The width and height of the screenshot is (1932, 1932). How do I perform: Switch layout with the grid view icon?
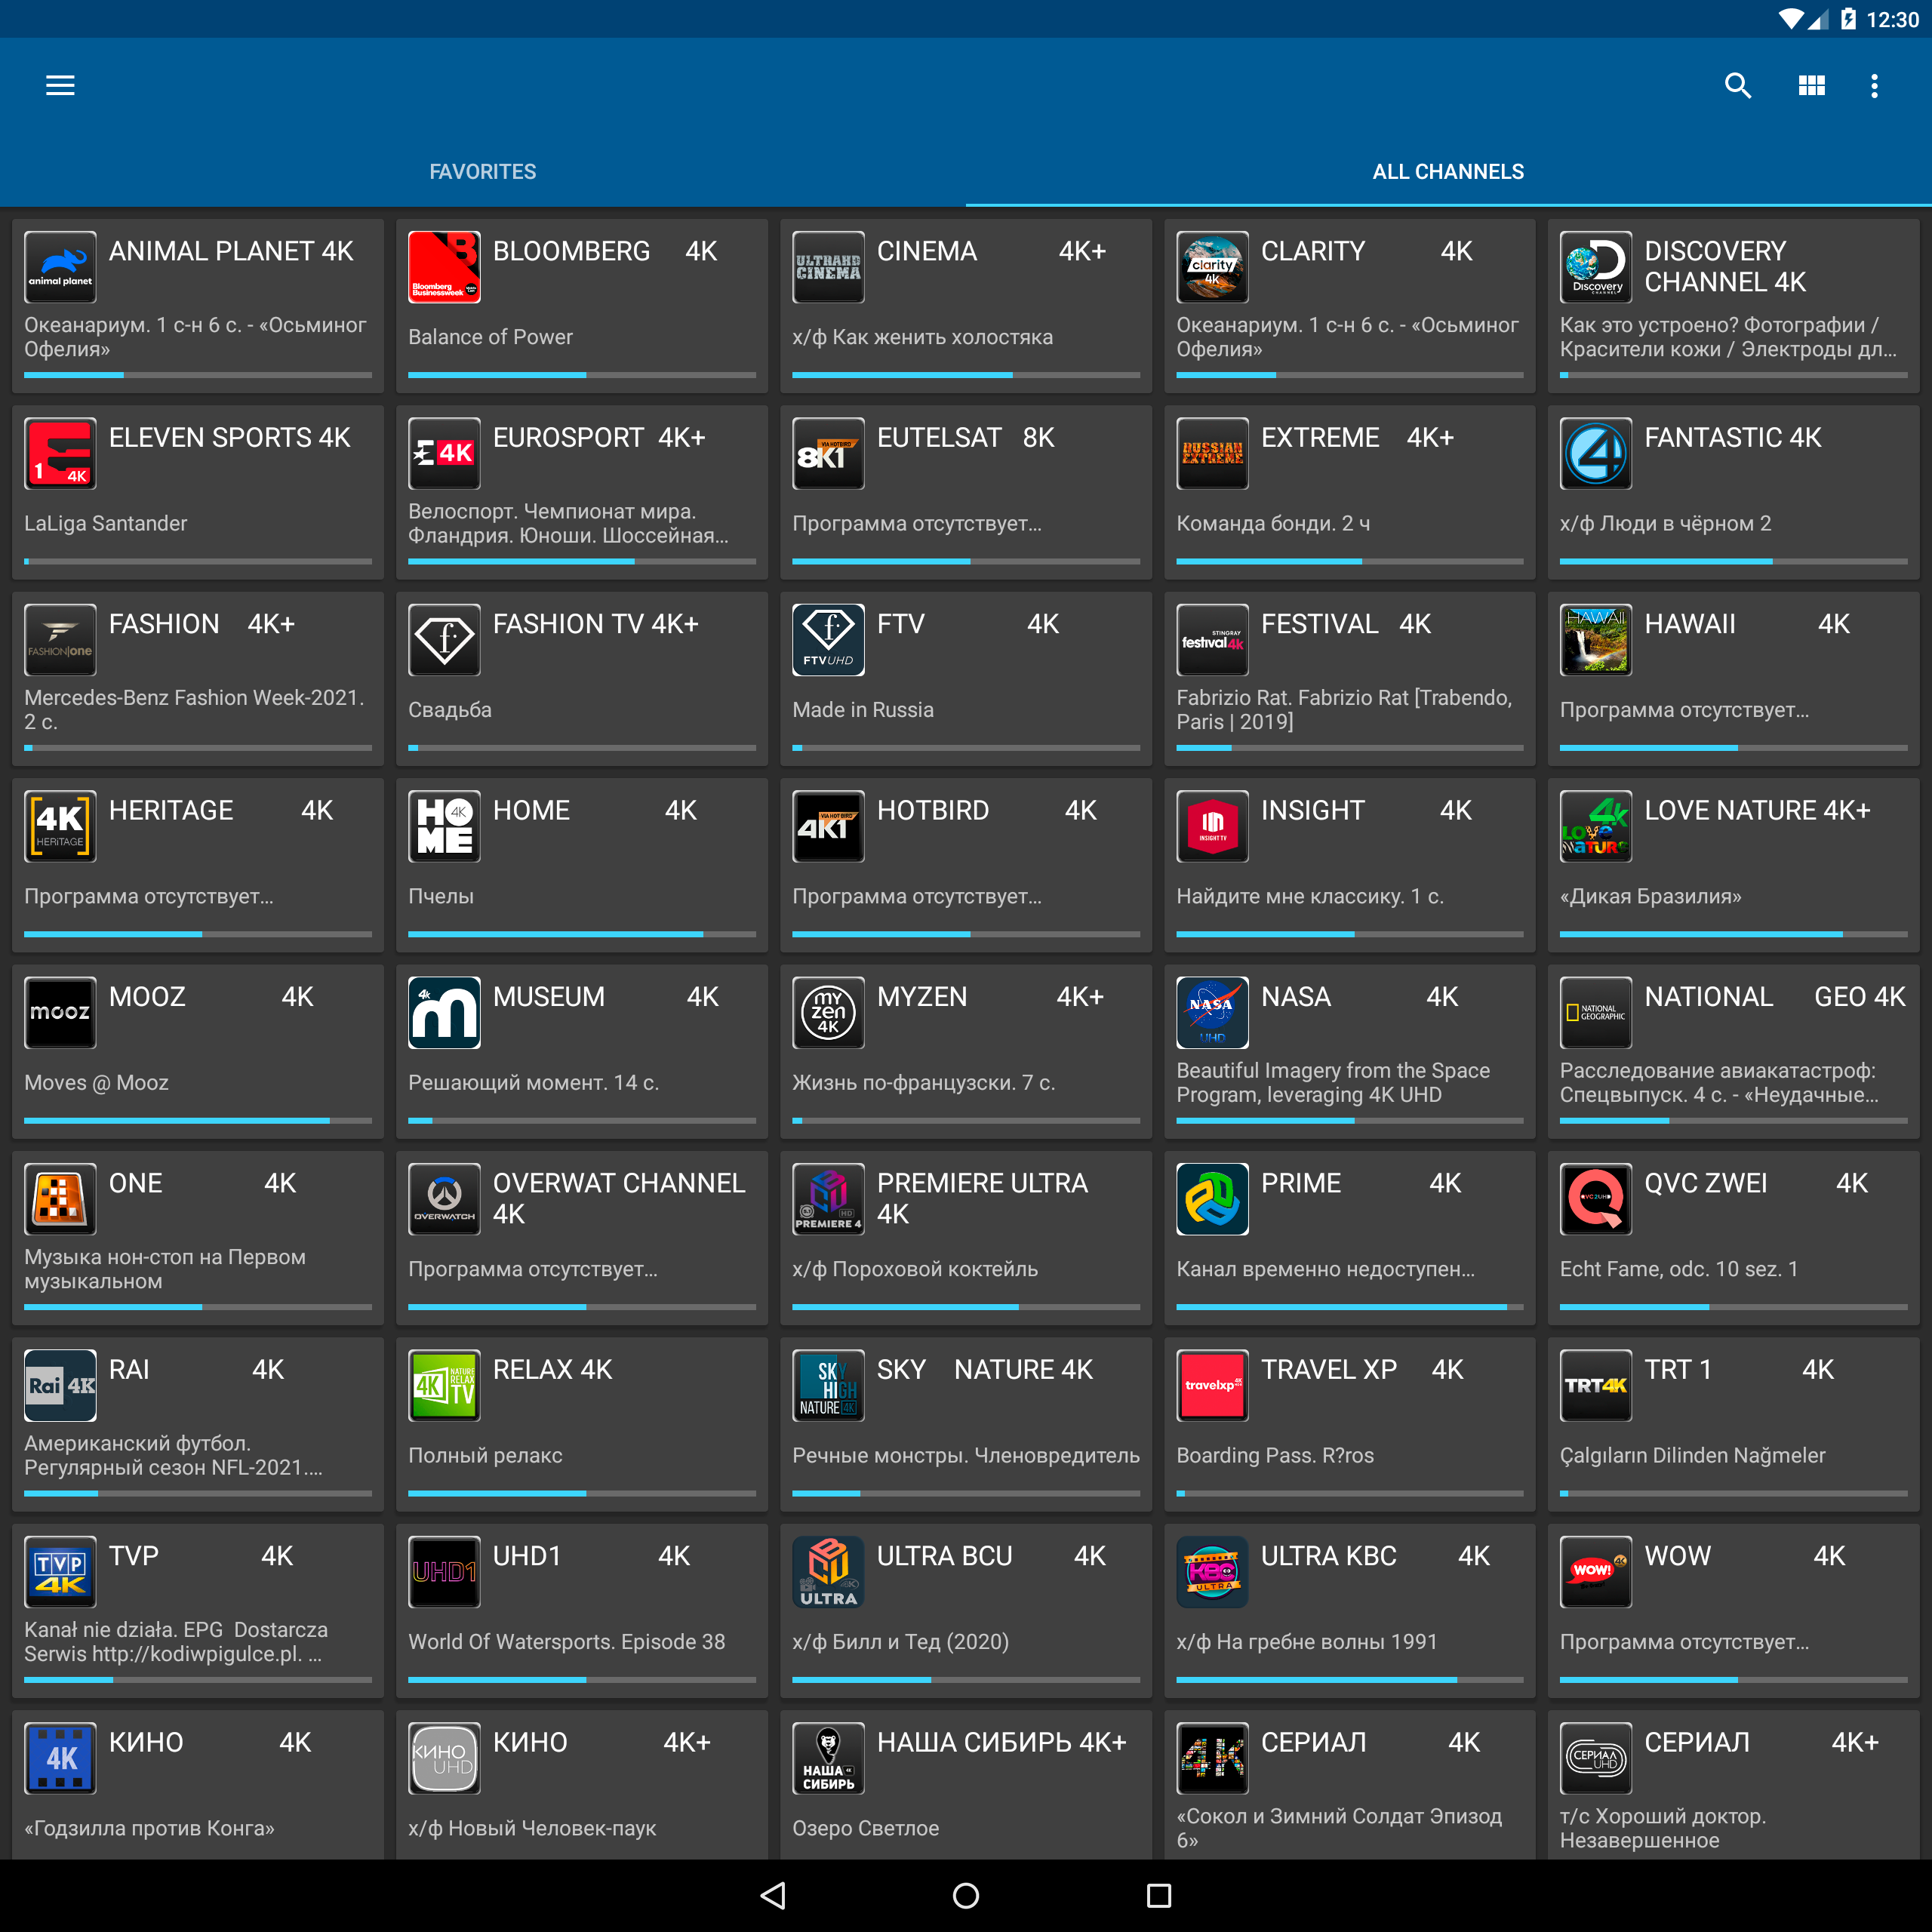click(1811, 86)
